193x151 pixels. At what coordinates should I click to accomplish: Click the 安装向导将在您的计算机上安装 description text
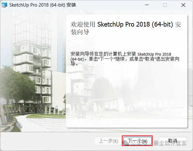click(x=125, y=59)
